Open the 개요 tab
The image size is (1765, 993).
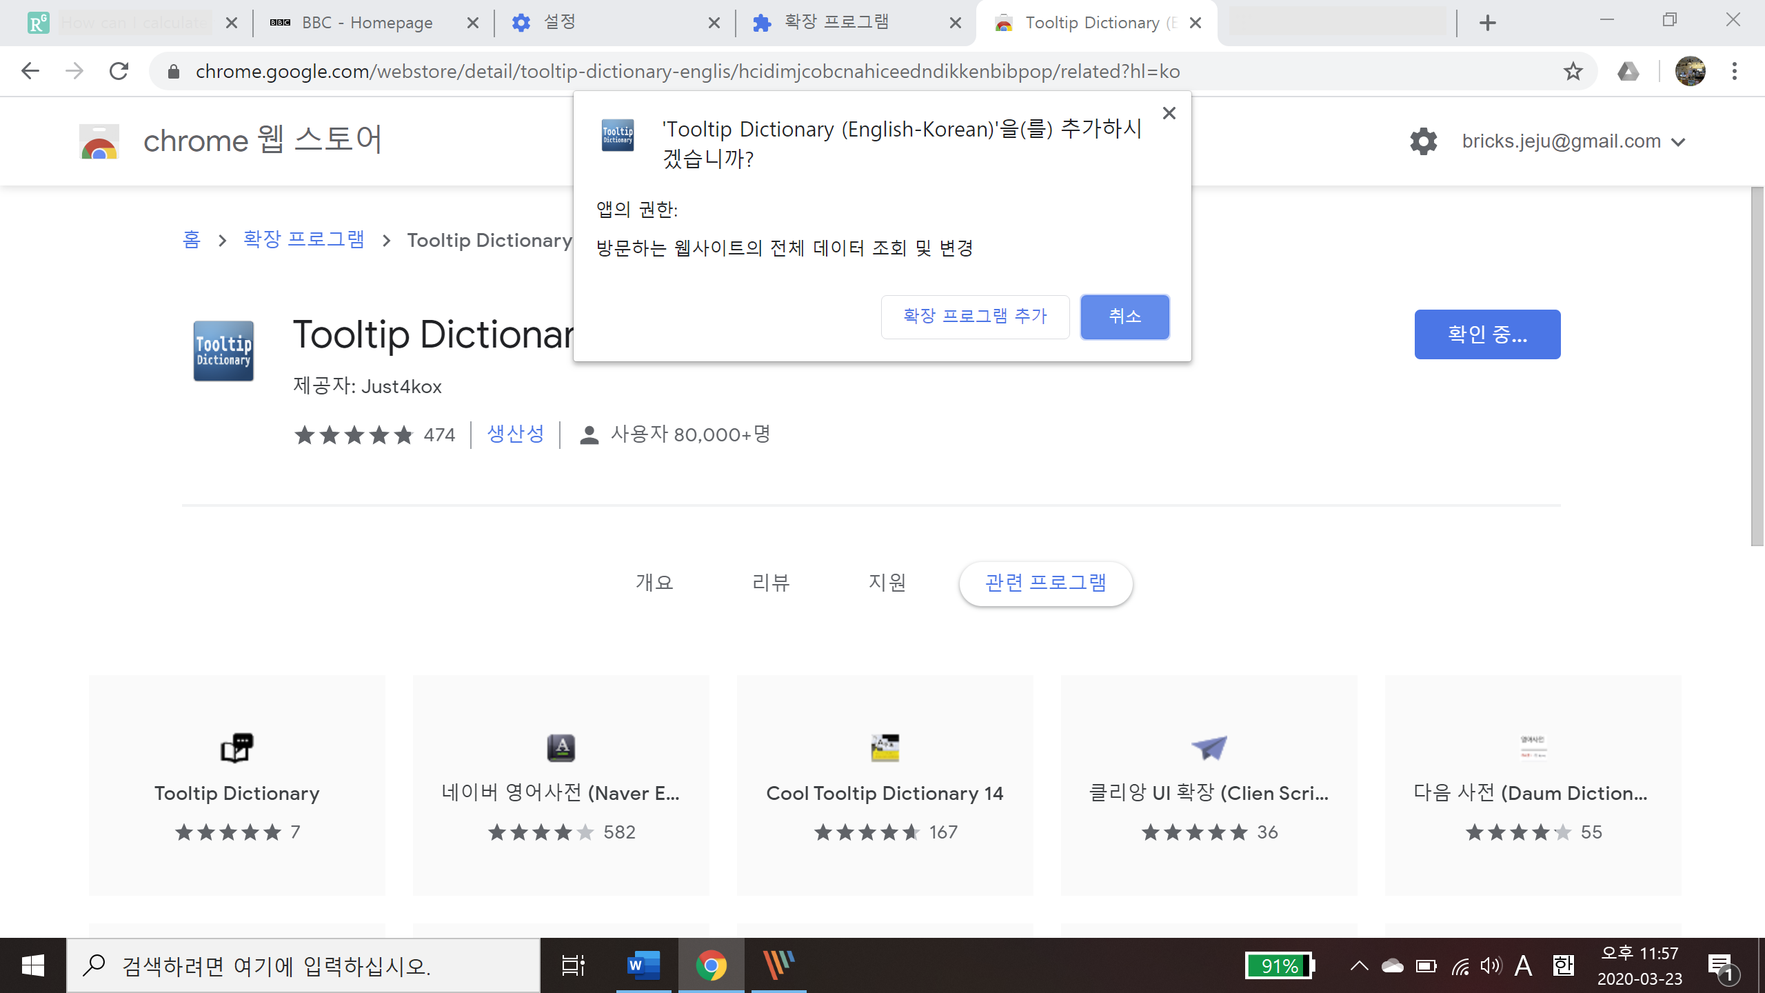pyautogui.click(x=654, y=583)
